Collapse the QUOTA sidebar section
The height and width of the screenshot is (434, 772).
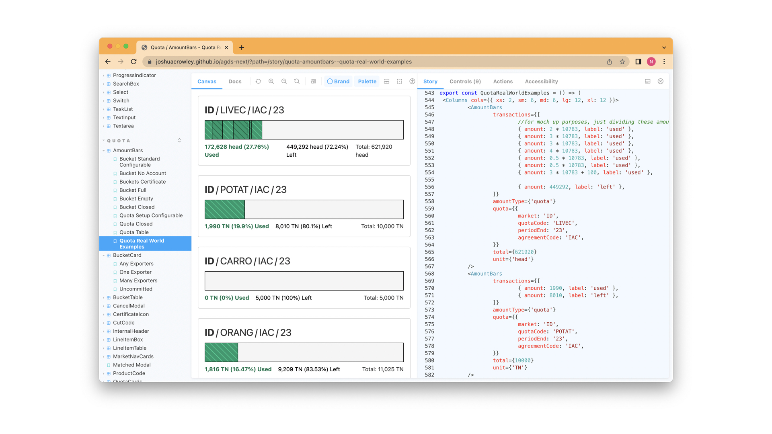click(119, 141)
